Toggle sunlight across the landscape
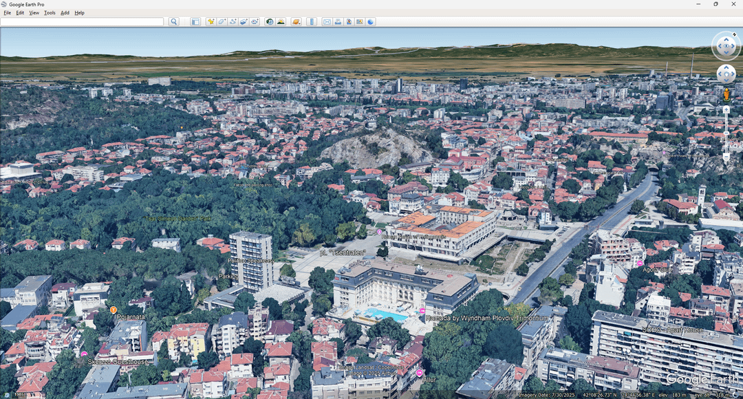This screenshot has height=399, width=743. click(x=281, y=22)
